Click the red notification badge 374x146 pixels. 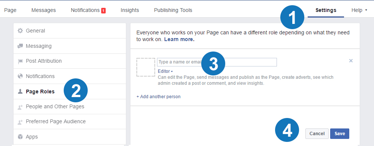[x=103, y=10]
